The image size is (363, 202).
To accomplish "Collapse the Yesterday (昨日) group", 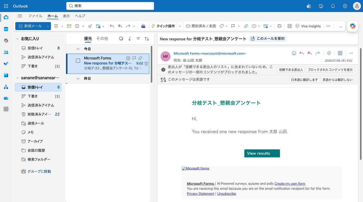I will 78,78.
